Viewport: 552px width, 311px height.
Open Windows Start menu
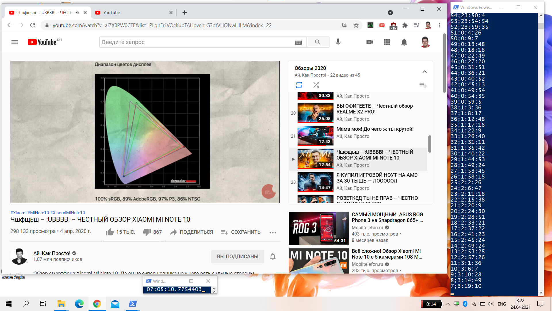[x=9, y=304]
